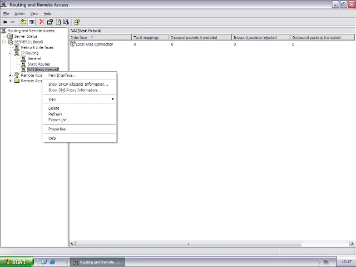The height and width of the screenshot is (267, 356).
Task: Expand the Remote Access Policies node
Action: (11, 75)
